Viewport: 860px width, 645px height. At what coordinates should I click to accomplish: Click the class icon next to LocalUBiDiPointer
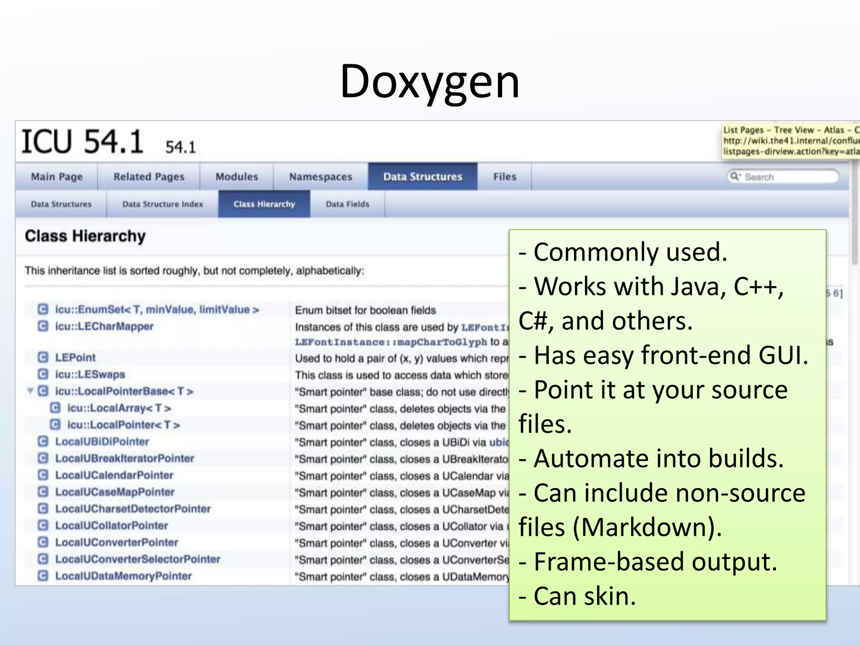(43, 441)
